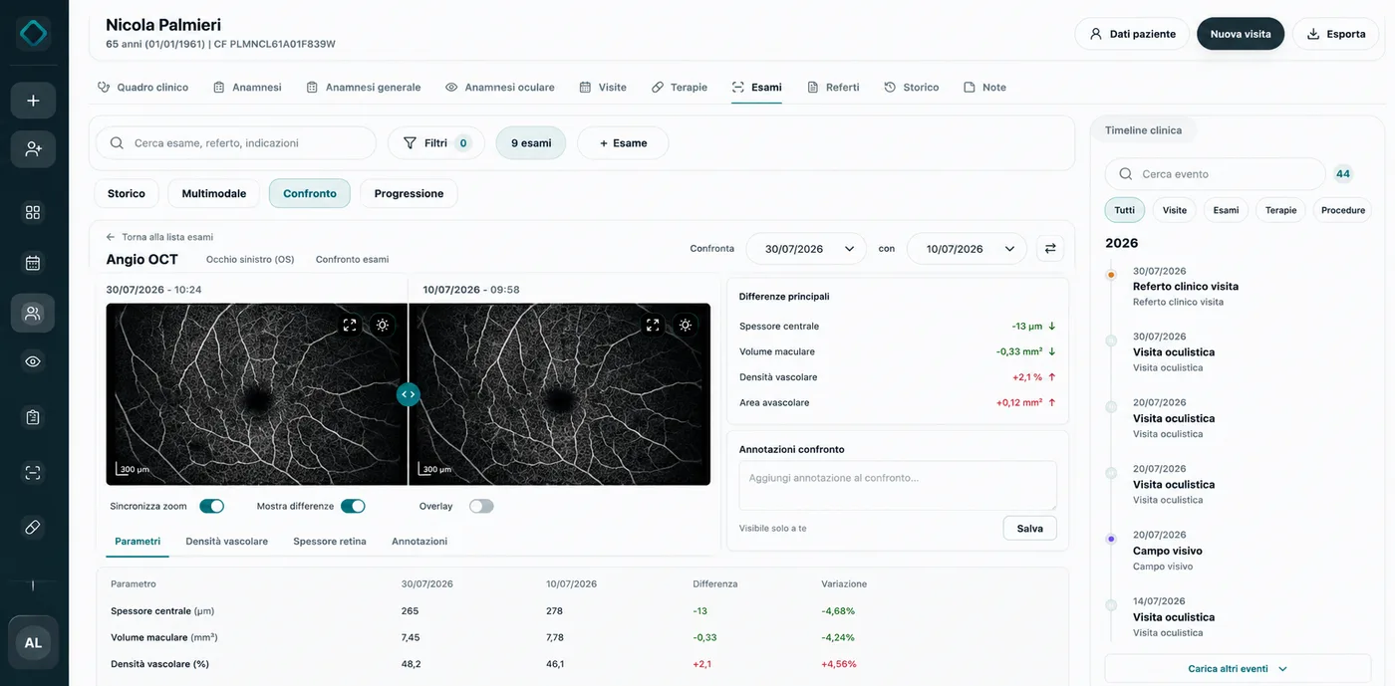Click the clipboard icon in sidebar
The width and height of the screenshot is (1395, 686).
click(x=33, y=417)
